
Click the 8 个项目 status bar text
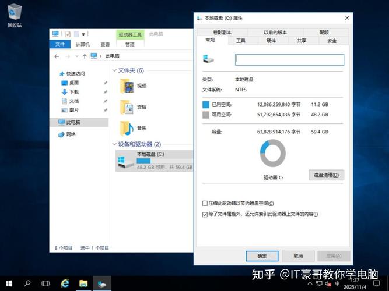[64, 248]
